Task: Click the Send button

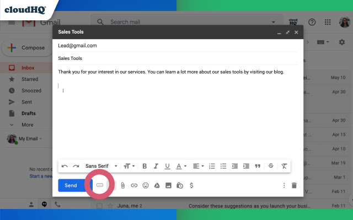Action: pyautogui.click(x=71, y=185)
